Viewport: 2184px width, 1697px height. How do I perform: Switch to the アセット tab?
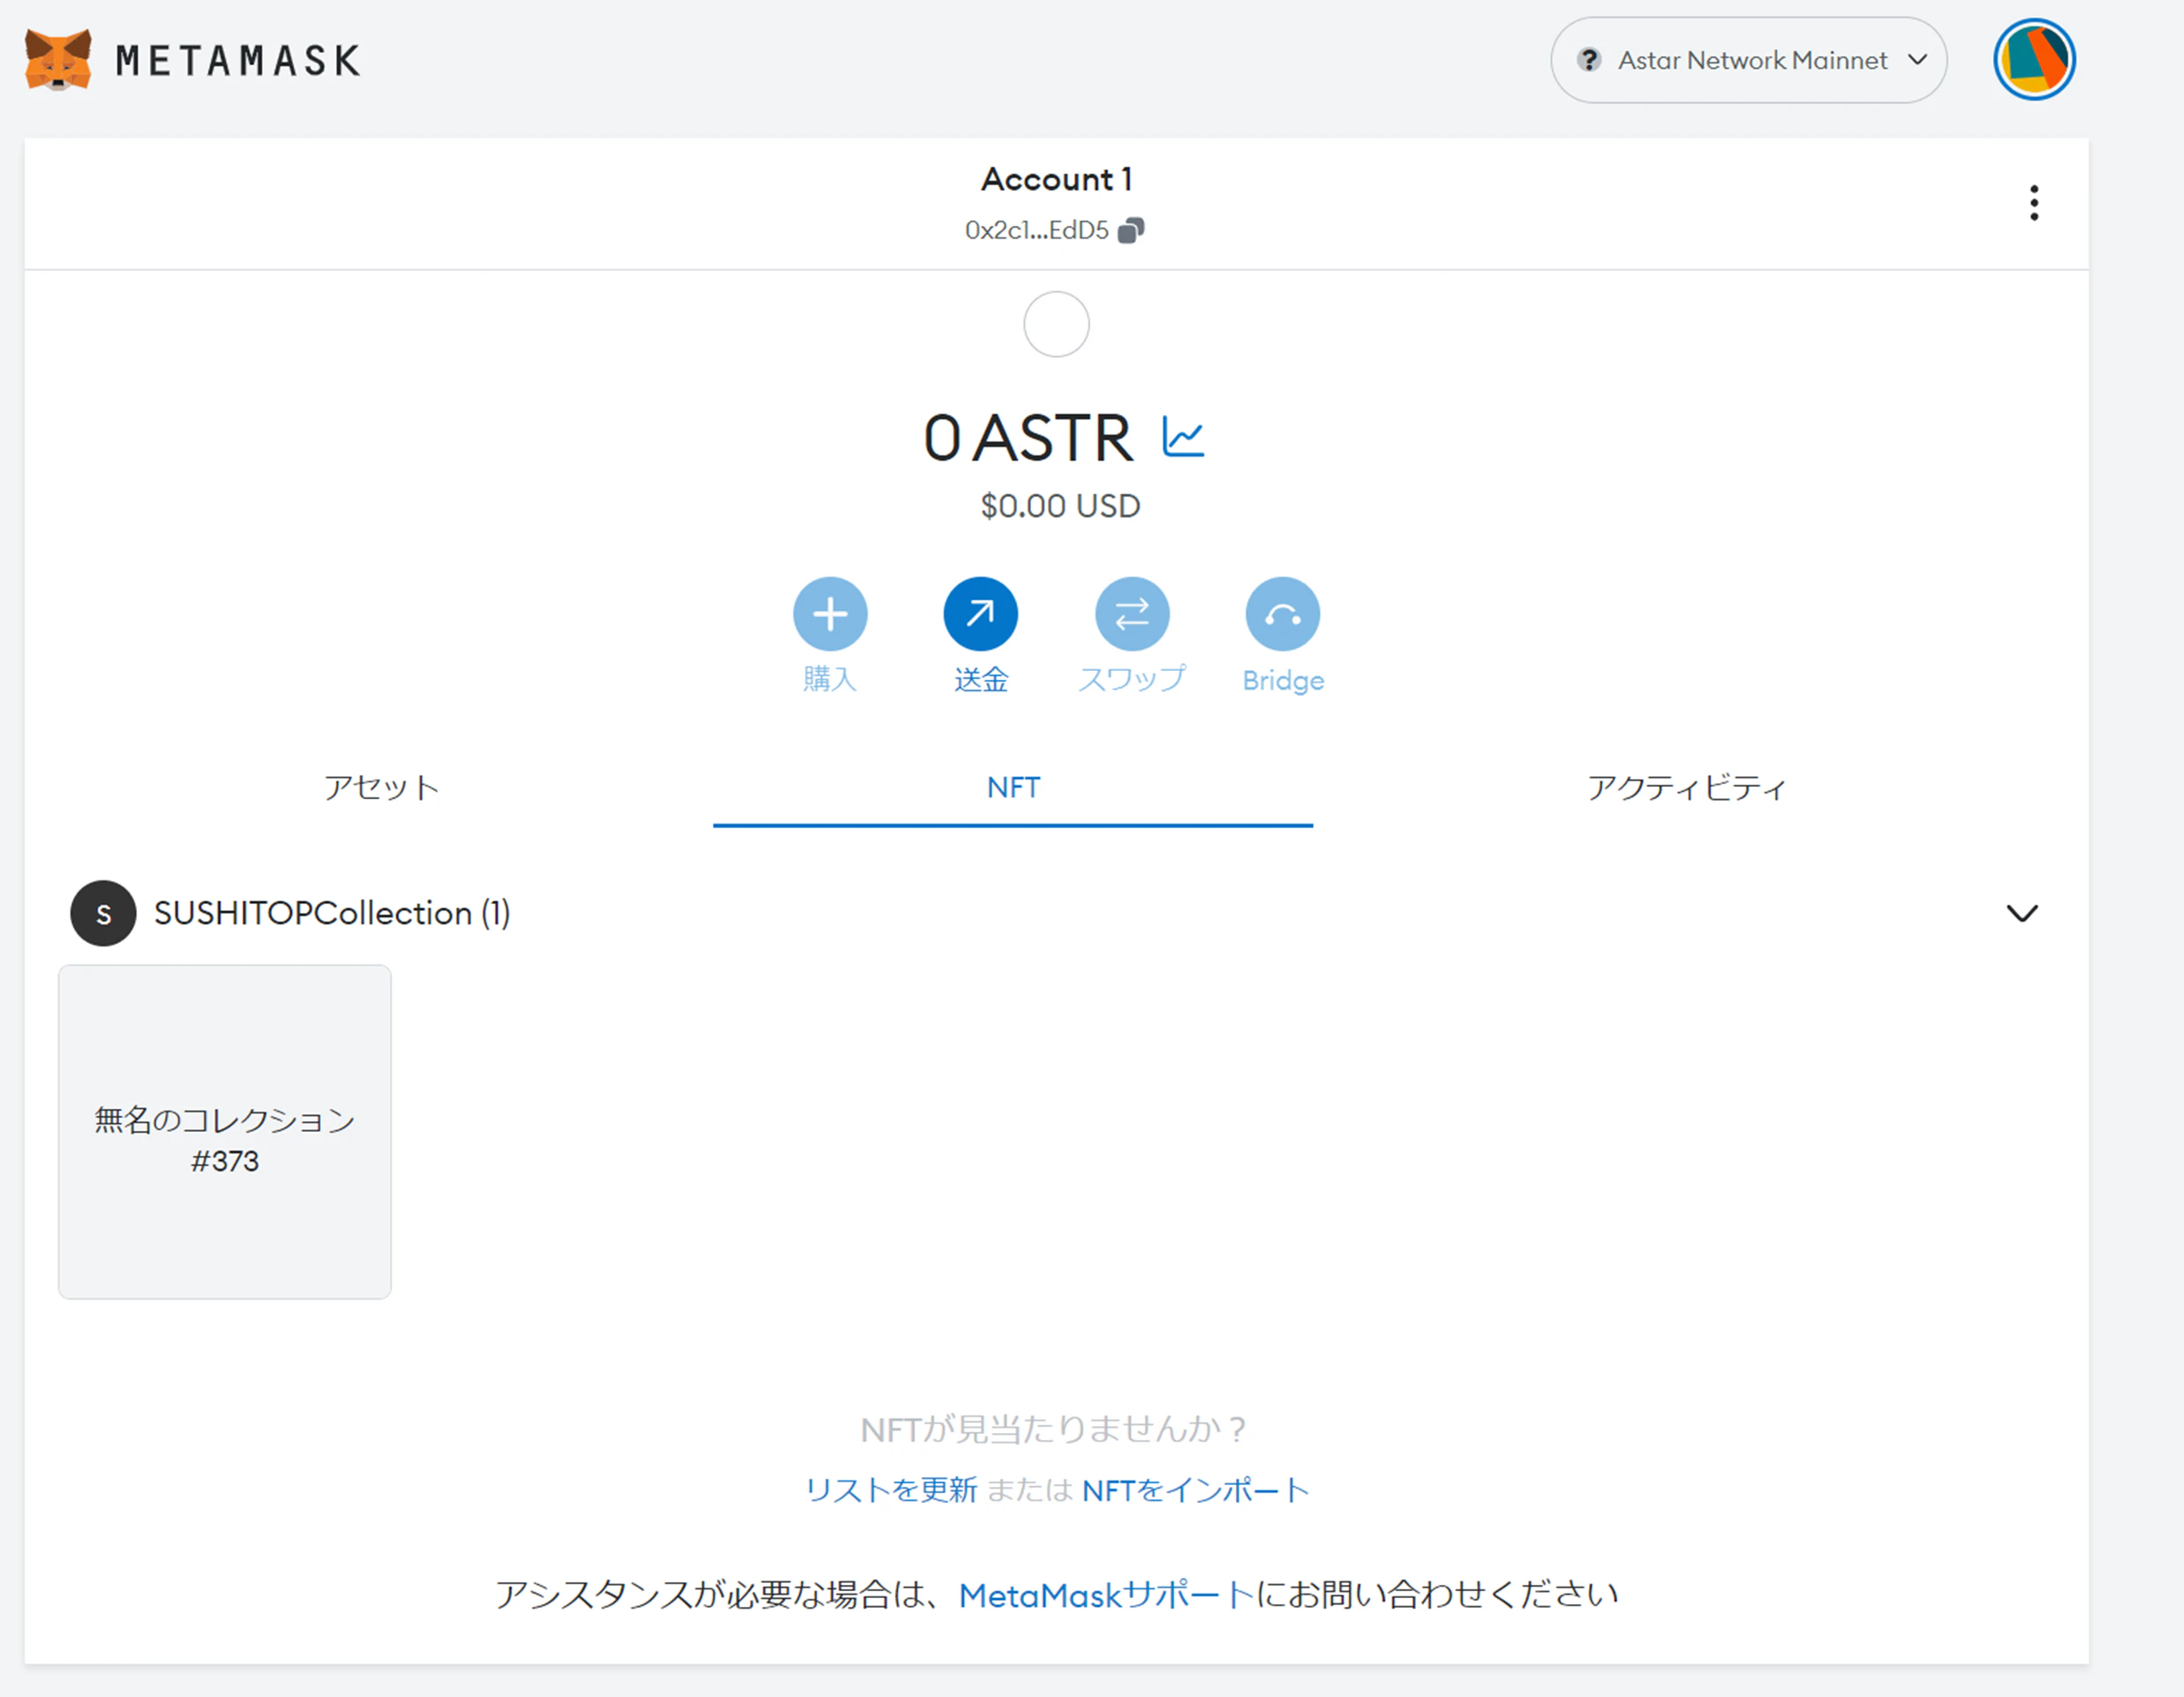pyautogui.click(x=381, y=788)
